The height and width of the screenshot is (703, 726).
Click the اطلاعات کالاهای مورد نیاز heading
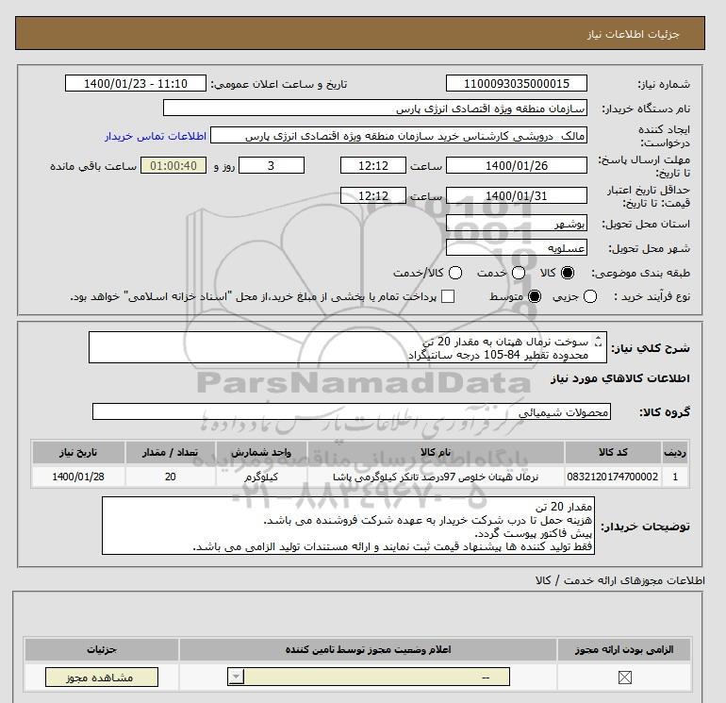click(x=620, y=378)
